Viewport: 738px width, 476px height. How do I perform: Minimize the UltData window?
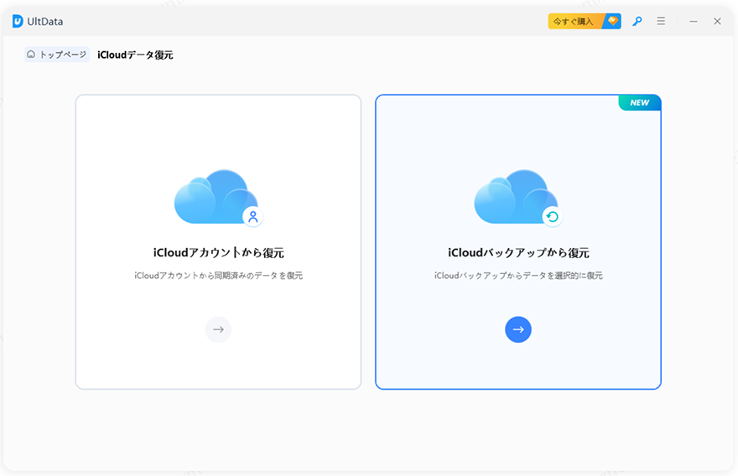click(694, 21)
